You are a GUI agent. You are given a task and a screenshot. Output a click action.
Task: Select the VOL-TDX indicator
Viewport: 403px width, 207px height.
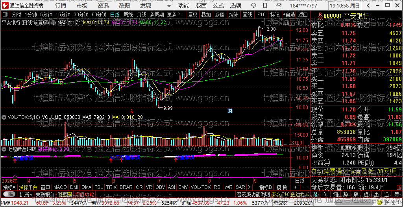200,187
